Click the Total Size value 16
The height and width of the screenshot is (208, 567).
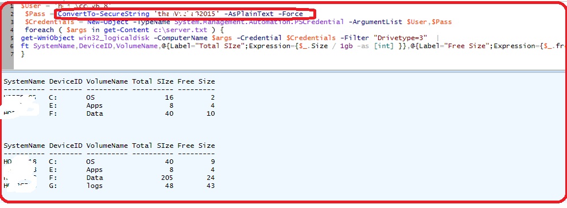169,97
